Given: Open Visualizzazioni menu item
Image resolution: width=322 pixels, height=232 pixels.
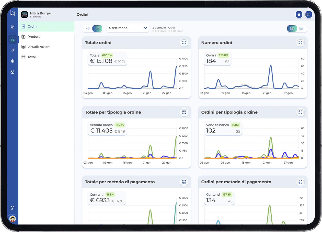Looking at the screenshot, I should click(x=39, y=47).
